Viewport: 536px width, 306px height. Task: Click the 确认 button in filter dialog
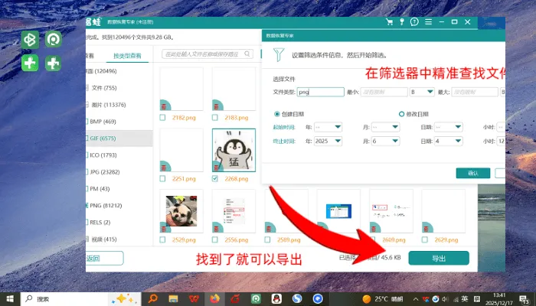point(472,173)
